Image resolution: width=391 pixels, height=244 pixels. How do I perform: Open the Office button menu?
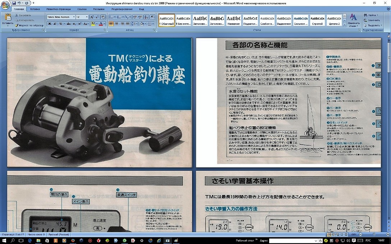tap(5, 5)
